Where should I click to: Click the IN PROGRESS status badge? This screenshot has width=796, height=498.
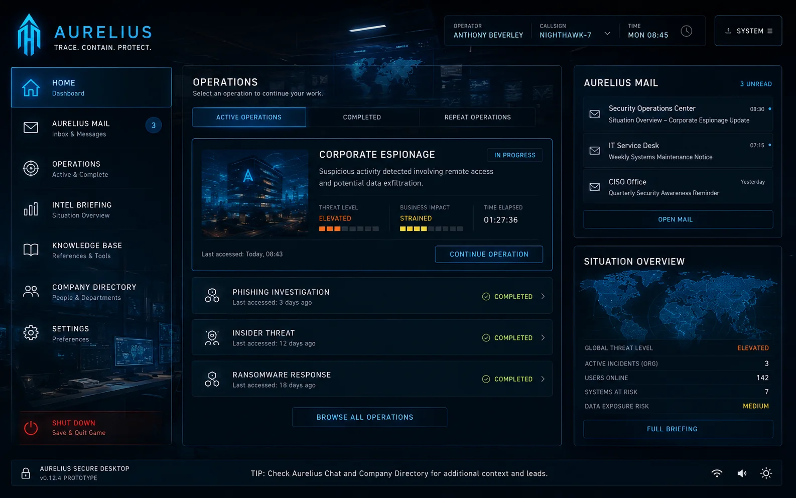coord(515,155)
